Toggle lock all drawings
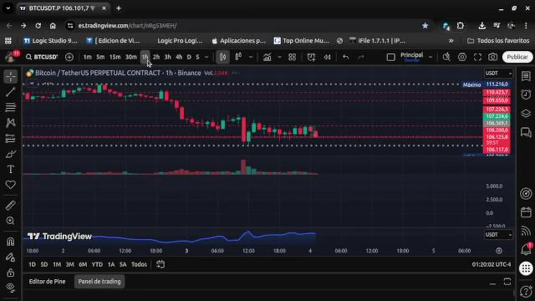The image size is (535, 301). pyautogui.click(x=10, y=273)
